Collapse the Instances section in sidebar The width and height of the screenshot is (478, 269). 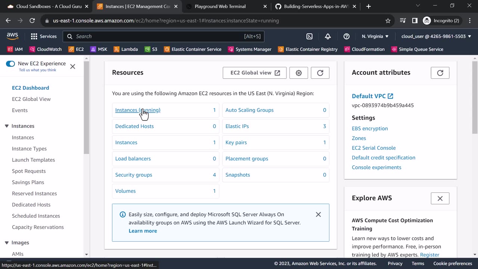click(7, 126)
